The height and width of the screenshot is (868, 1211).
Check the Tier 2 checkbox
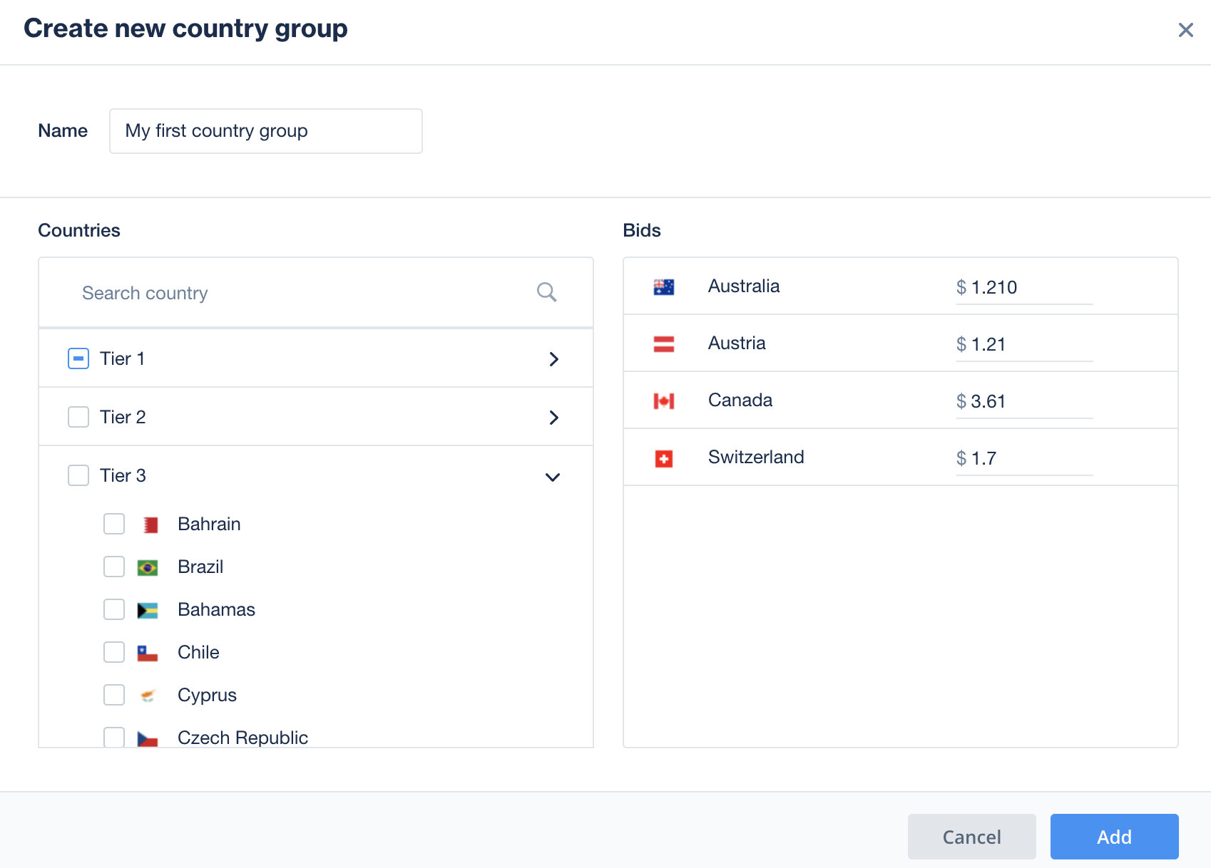coord(78,417)
